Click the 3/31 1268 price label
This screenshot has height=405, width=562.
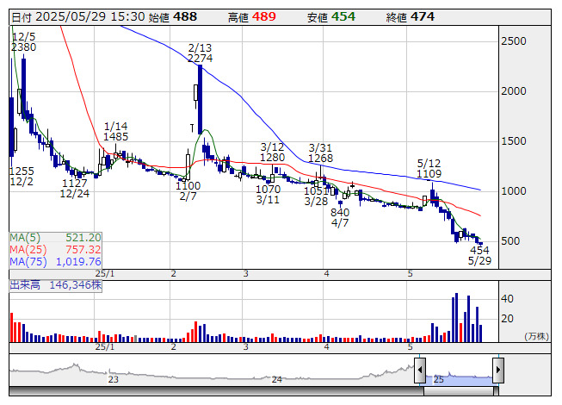click(x=320, y=153)
